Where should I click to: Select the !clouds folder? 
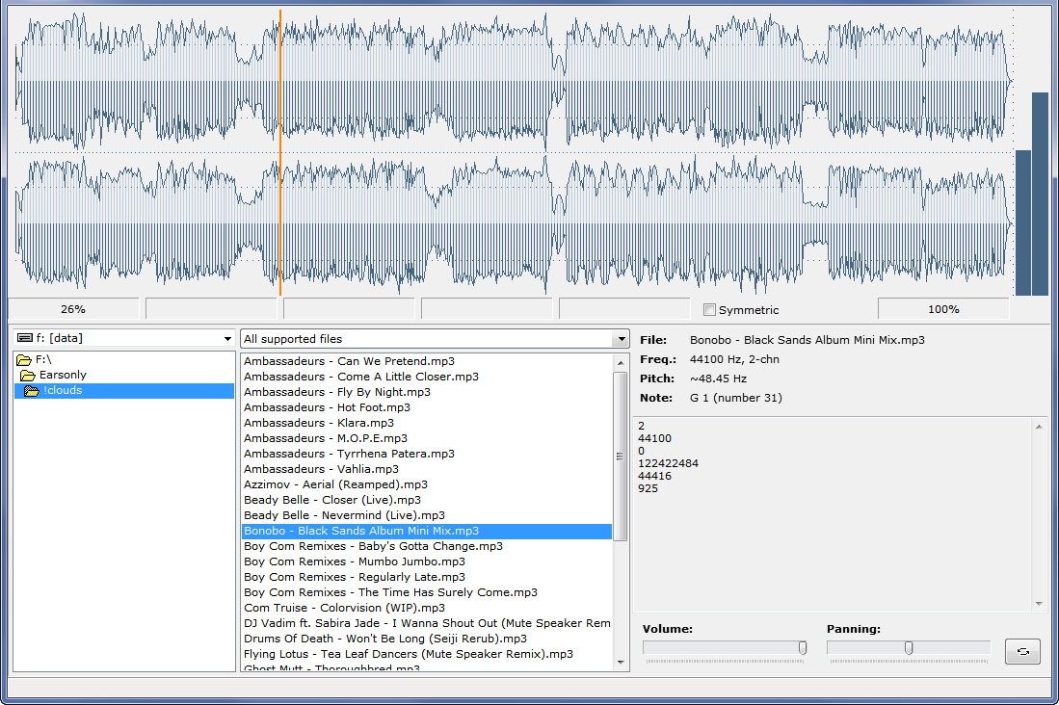[x=63, y=391]
